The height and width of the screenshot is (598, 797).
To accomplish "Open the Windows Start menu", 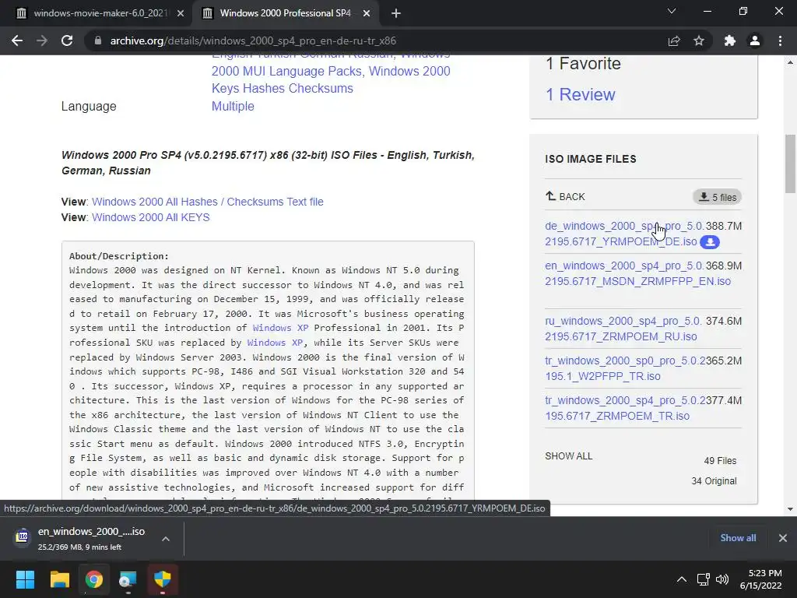I will point(25,579).
